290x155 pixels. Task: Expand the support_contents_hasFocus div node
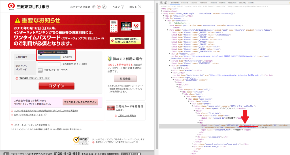click(193, 144)
